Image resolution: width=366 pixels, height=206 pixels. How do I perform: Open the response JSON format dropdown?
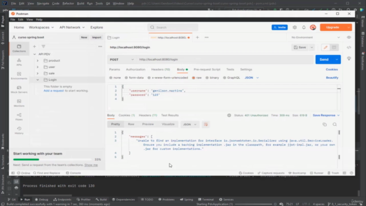pos(189,125)
